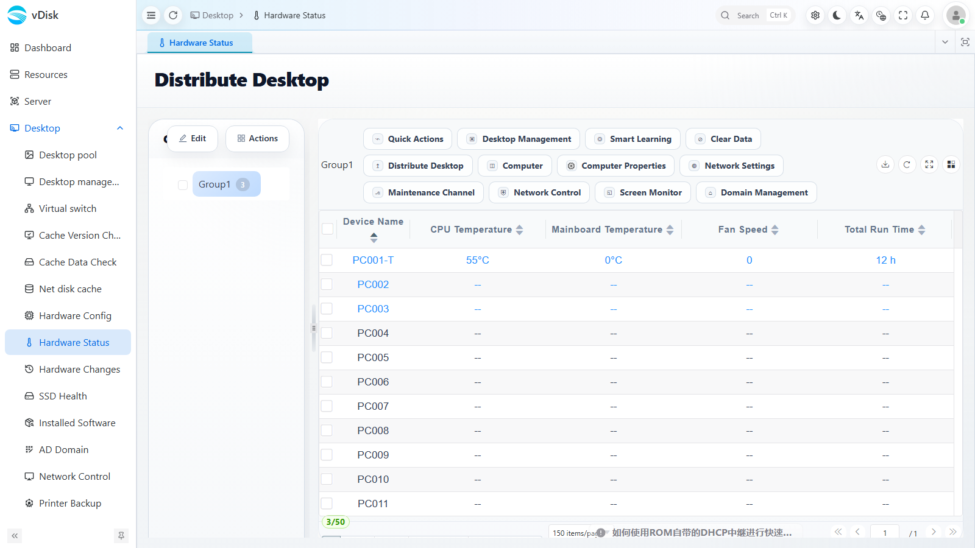Collapse the Desktop sidebar menu
Viewport: 975px width, 548px height.
tap(120, 128)
